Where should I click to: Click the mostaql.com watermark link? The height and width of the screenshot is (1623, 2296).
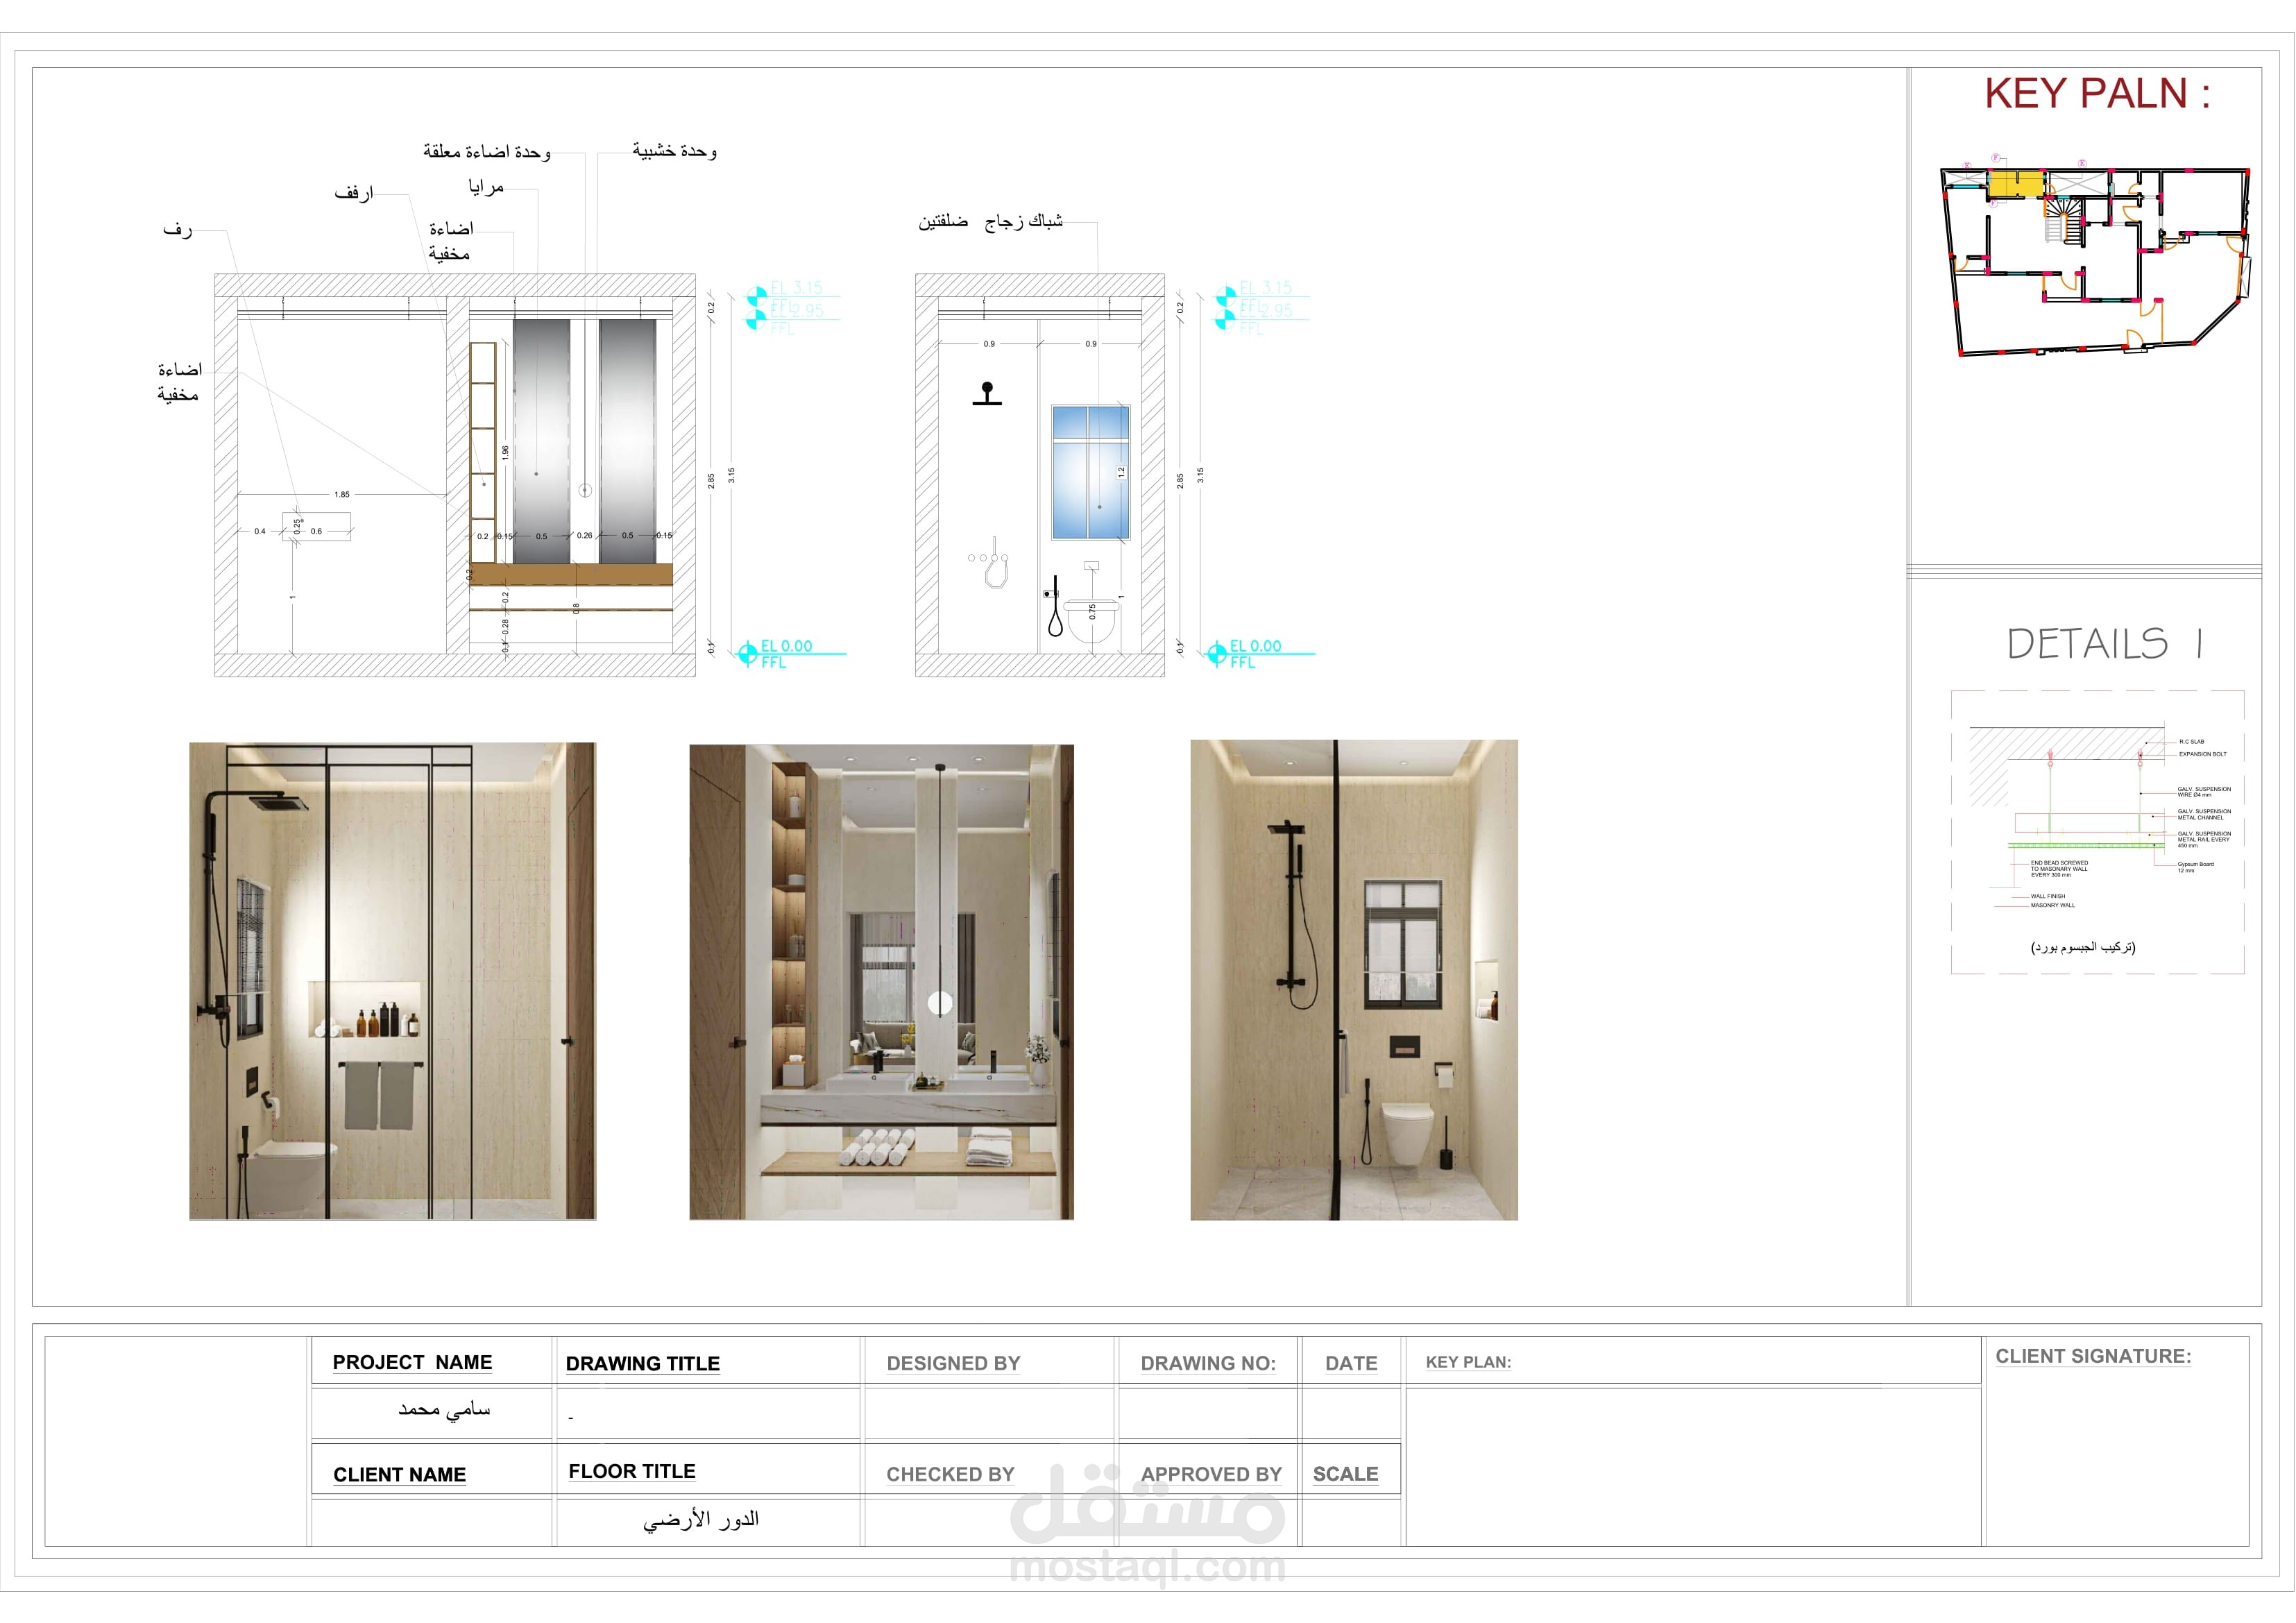(x=1147, y=1568)
